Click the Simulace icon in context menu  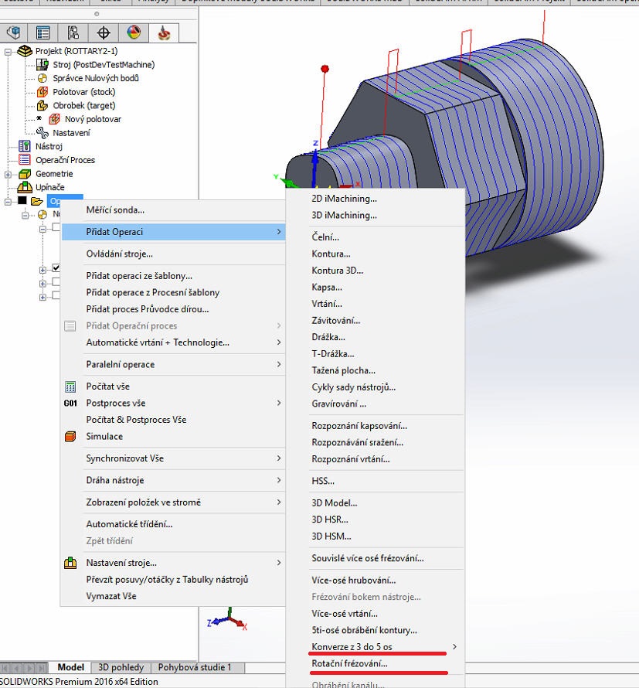point(70,437)
